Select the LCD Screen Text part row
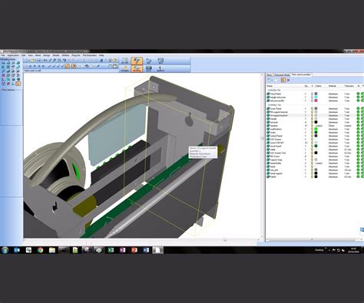The width and height of the screenshot is (364, 303). [x=315, y=153]
